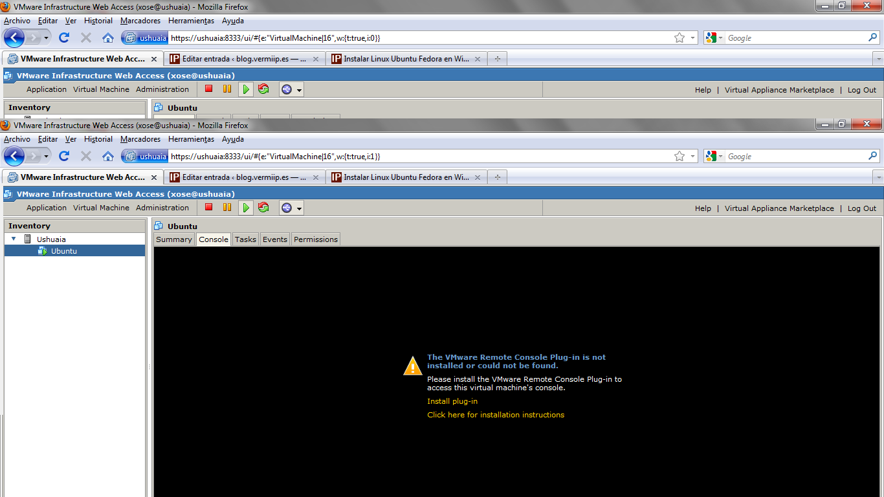Click the Reset VM icon in lower window
Image resolution: width=884 pixels, height=497 pixels.
[263, 208]
